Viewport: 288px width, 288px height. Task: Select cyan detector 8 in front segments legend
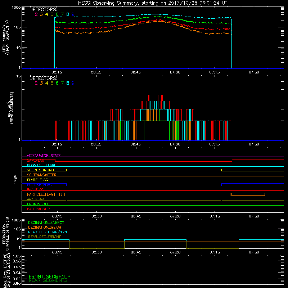(x=68, y=14)
